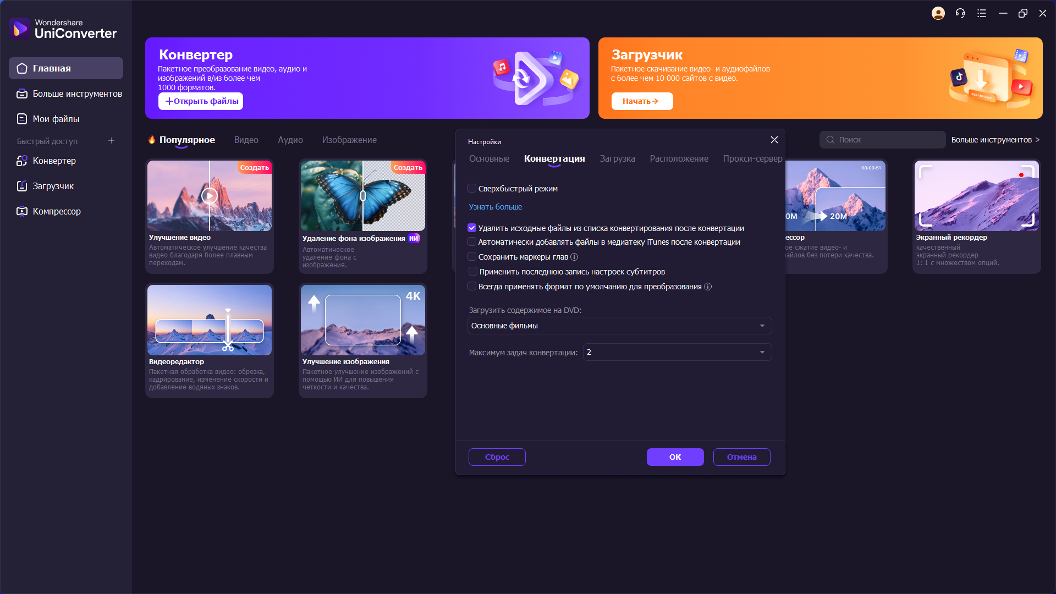Click the Мои файлы sidebar icon
Viewport: 1056px width, 594px height.
pos(22,119)
